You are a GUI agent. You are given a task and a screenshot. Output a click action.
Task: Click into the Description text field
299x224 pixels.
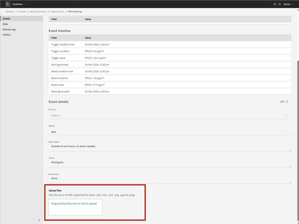point(170,147)
